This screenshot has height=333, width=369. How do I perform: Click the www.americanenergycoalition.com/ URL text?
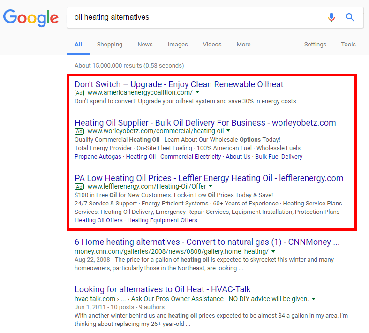[140, 93]
